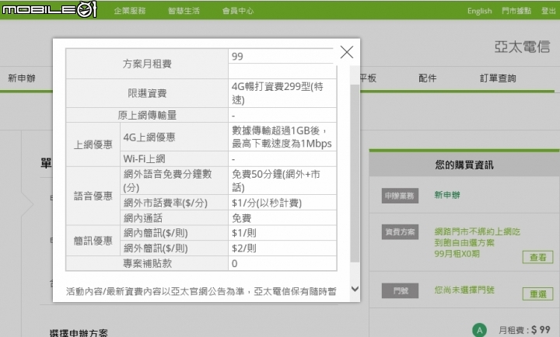
Task: Click 語音優惠 category cell
Action: tap(93, 196)
